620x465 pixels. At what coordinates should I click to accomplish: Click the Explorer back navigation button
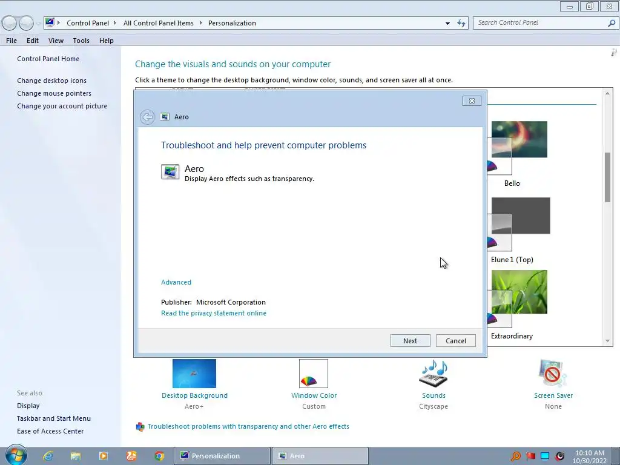click(x=9, y=24)
